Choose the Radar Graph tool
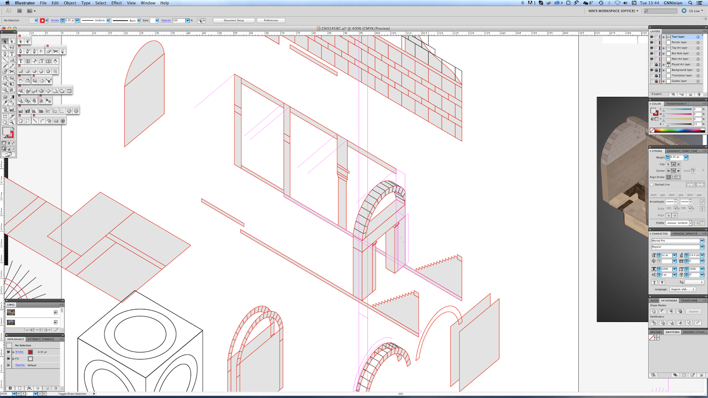The height and width of the screenshot is (398, 708). (x=76, y=111)
